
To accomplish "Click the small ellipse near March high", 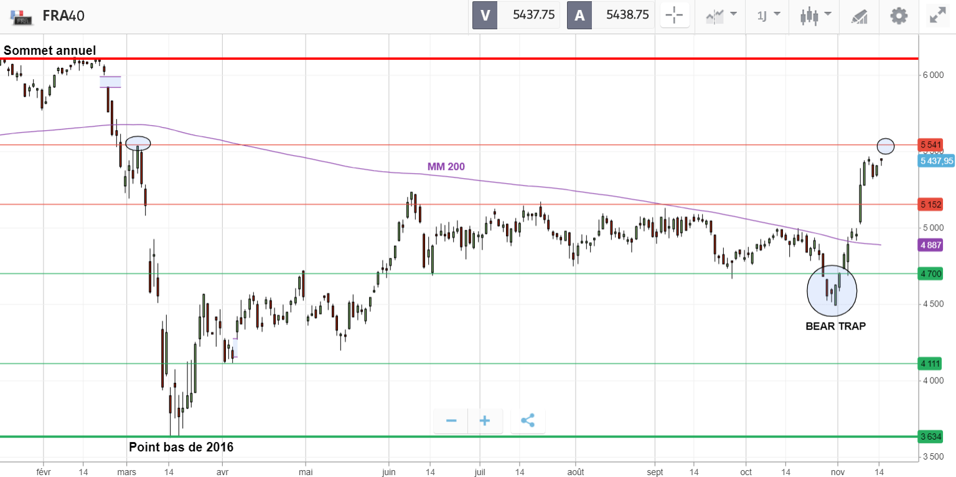I will point(138,143).
